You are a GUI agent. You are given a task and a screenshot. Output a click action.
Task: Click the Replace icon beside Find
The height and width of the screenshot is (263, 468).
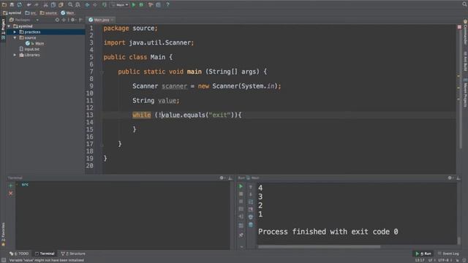click(x=78, y=5)
